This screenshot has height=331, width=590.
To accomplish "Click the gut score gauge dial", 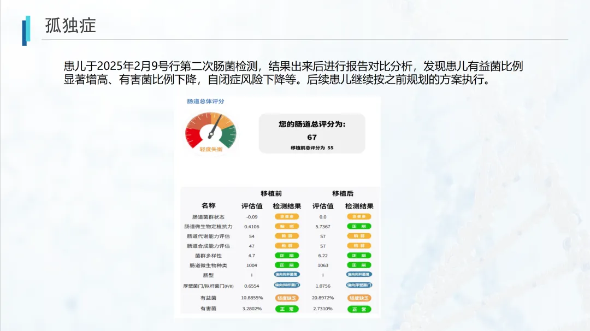I will 210,130.
